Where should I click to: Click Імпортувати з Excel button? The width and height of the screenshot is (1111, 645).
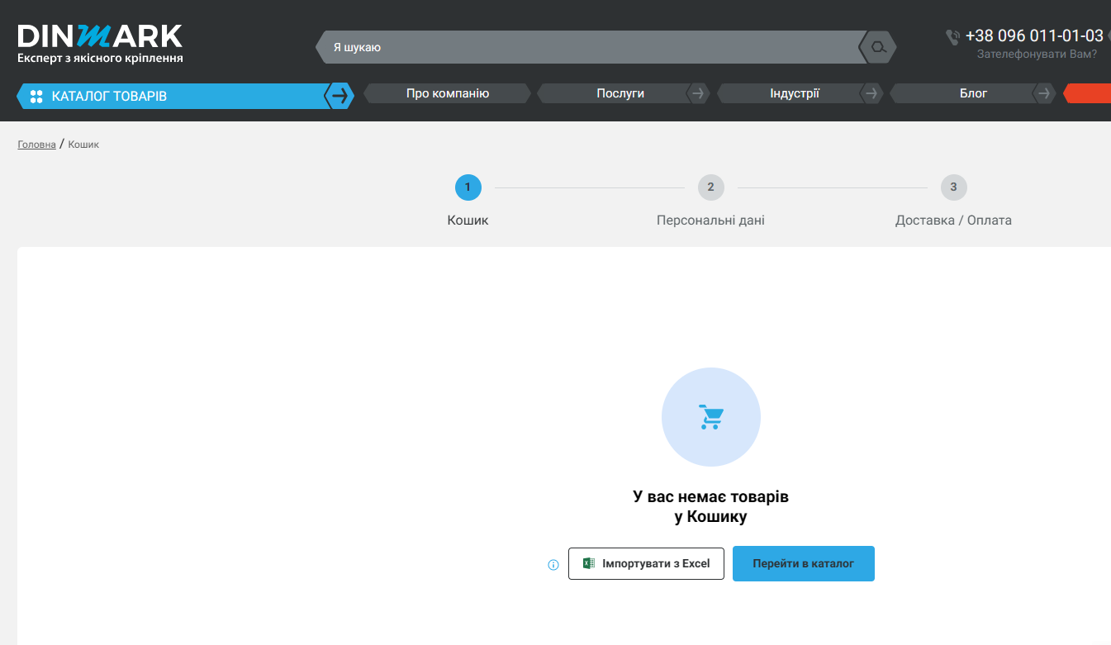point(646,563)
